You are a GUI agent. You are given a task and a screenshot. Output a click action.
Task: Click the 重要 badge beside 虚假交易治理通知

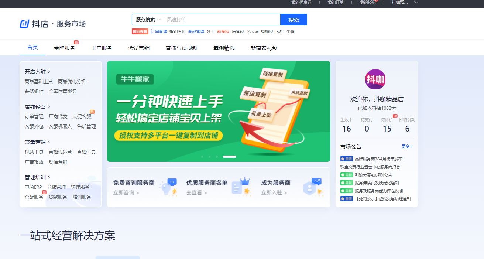347,199
